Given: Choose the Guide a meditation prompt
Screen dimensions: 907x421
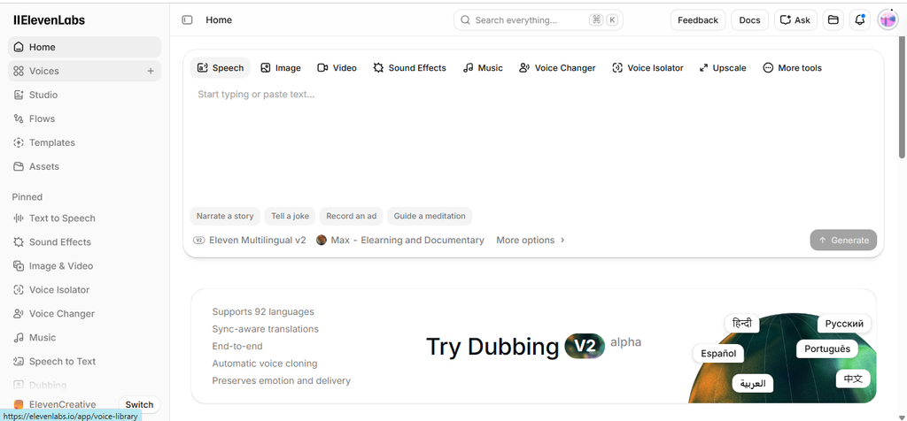Looking at the screenshot, I should coord(430,216).
